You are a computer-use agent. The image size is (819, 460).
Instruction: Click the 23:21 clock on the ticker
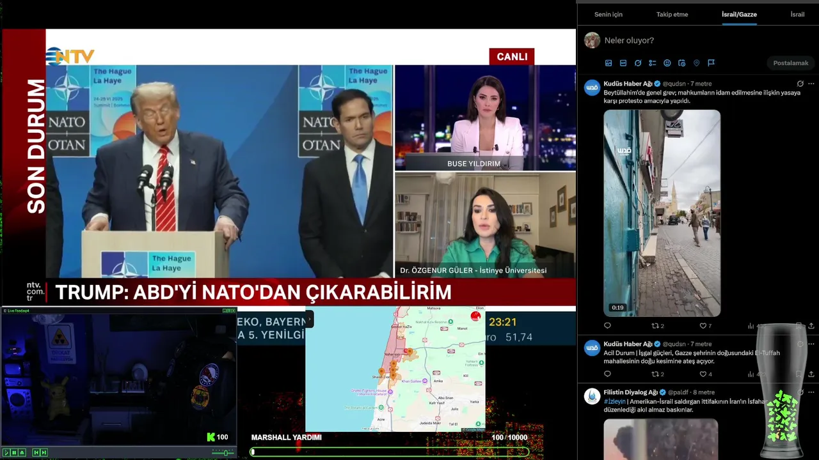coord(502,322)
